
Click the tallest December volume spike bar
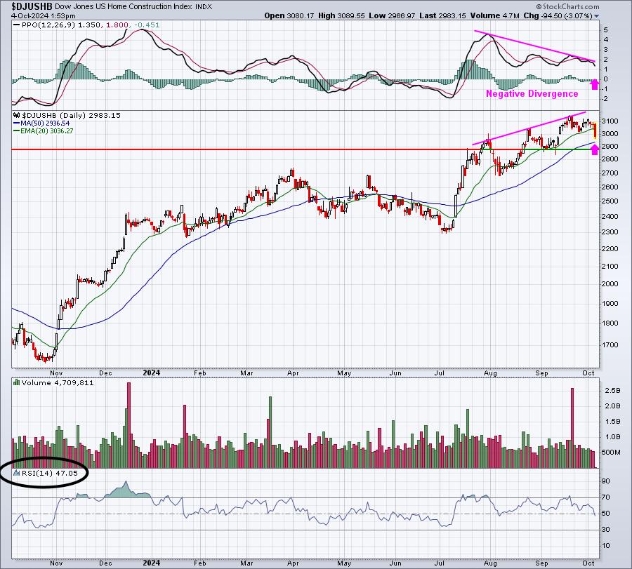pyautogui.click(x=129, y=425)
